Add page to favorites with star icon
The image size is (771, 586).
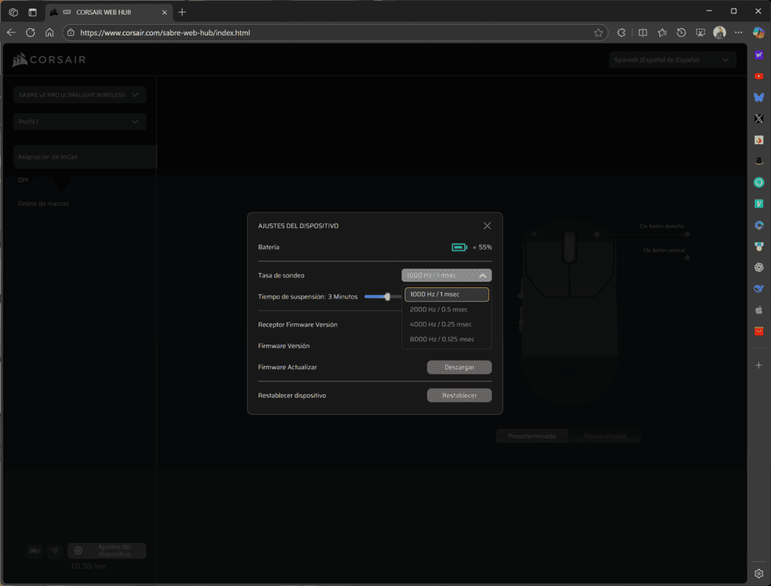pyautogui.click(x=598, y=33)
